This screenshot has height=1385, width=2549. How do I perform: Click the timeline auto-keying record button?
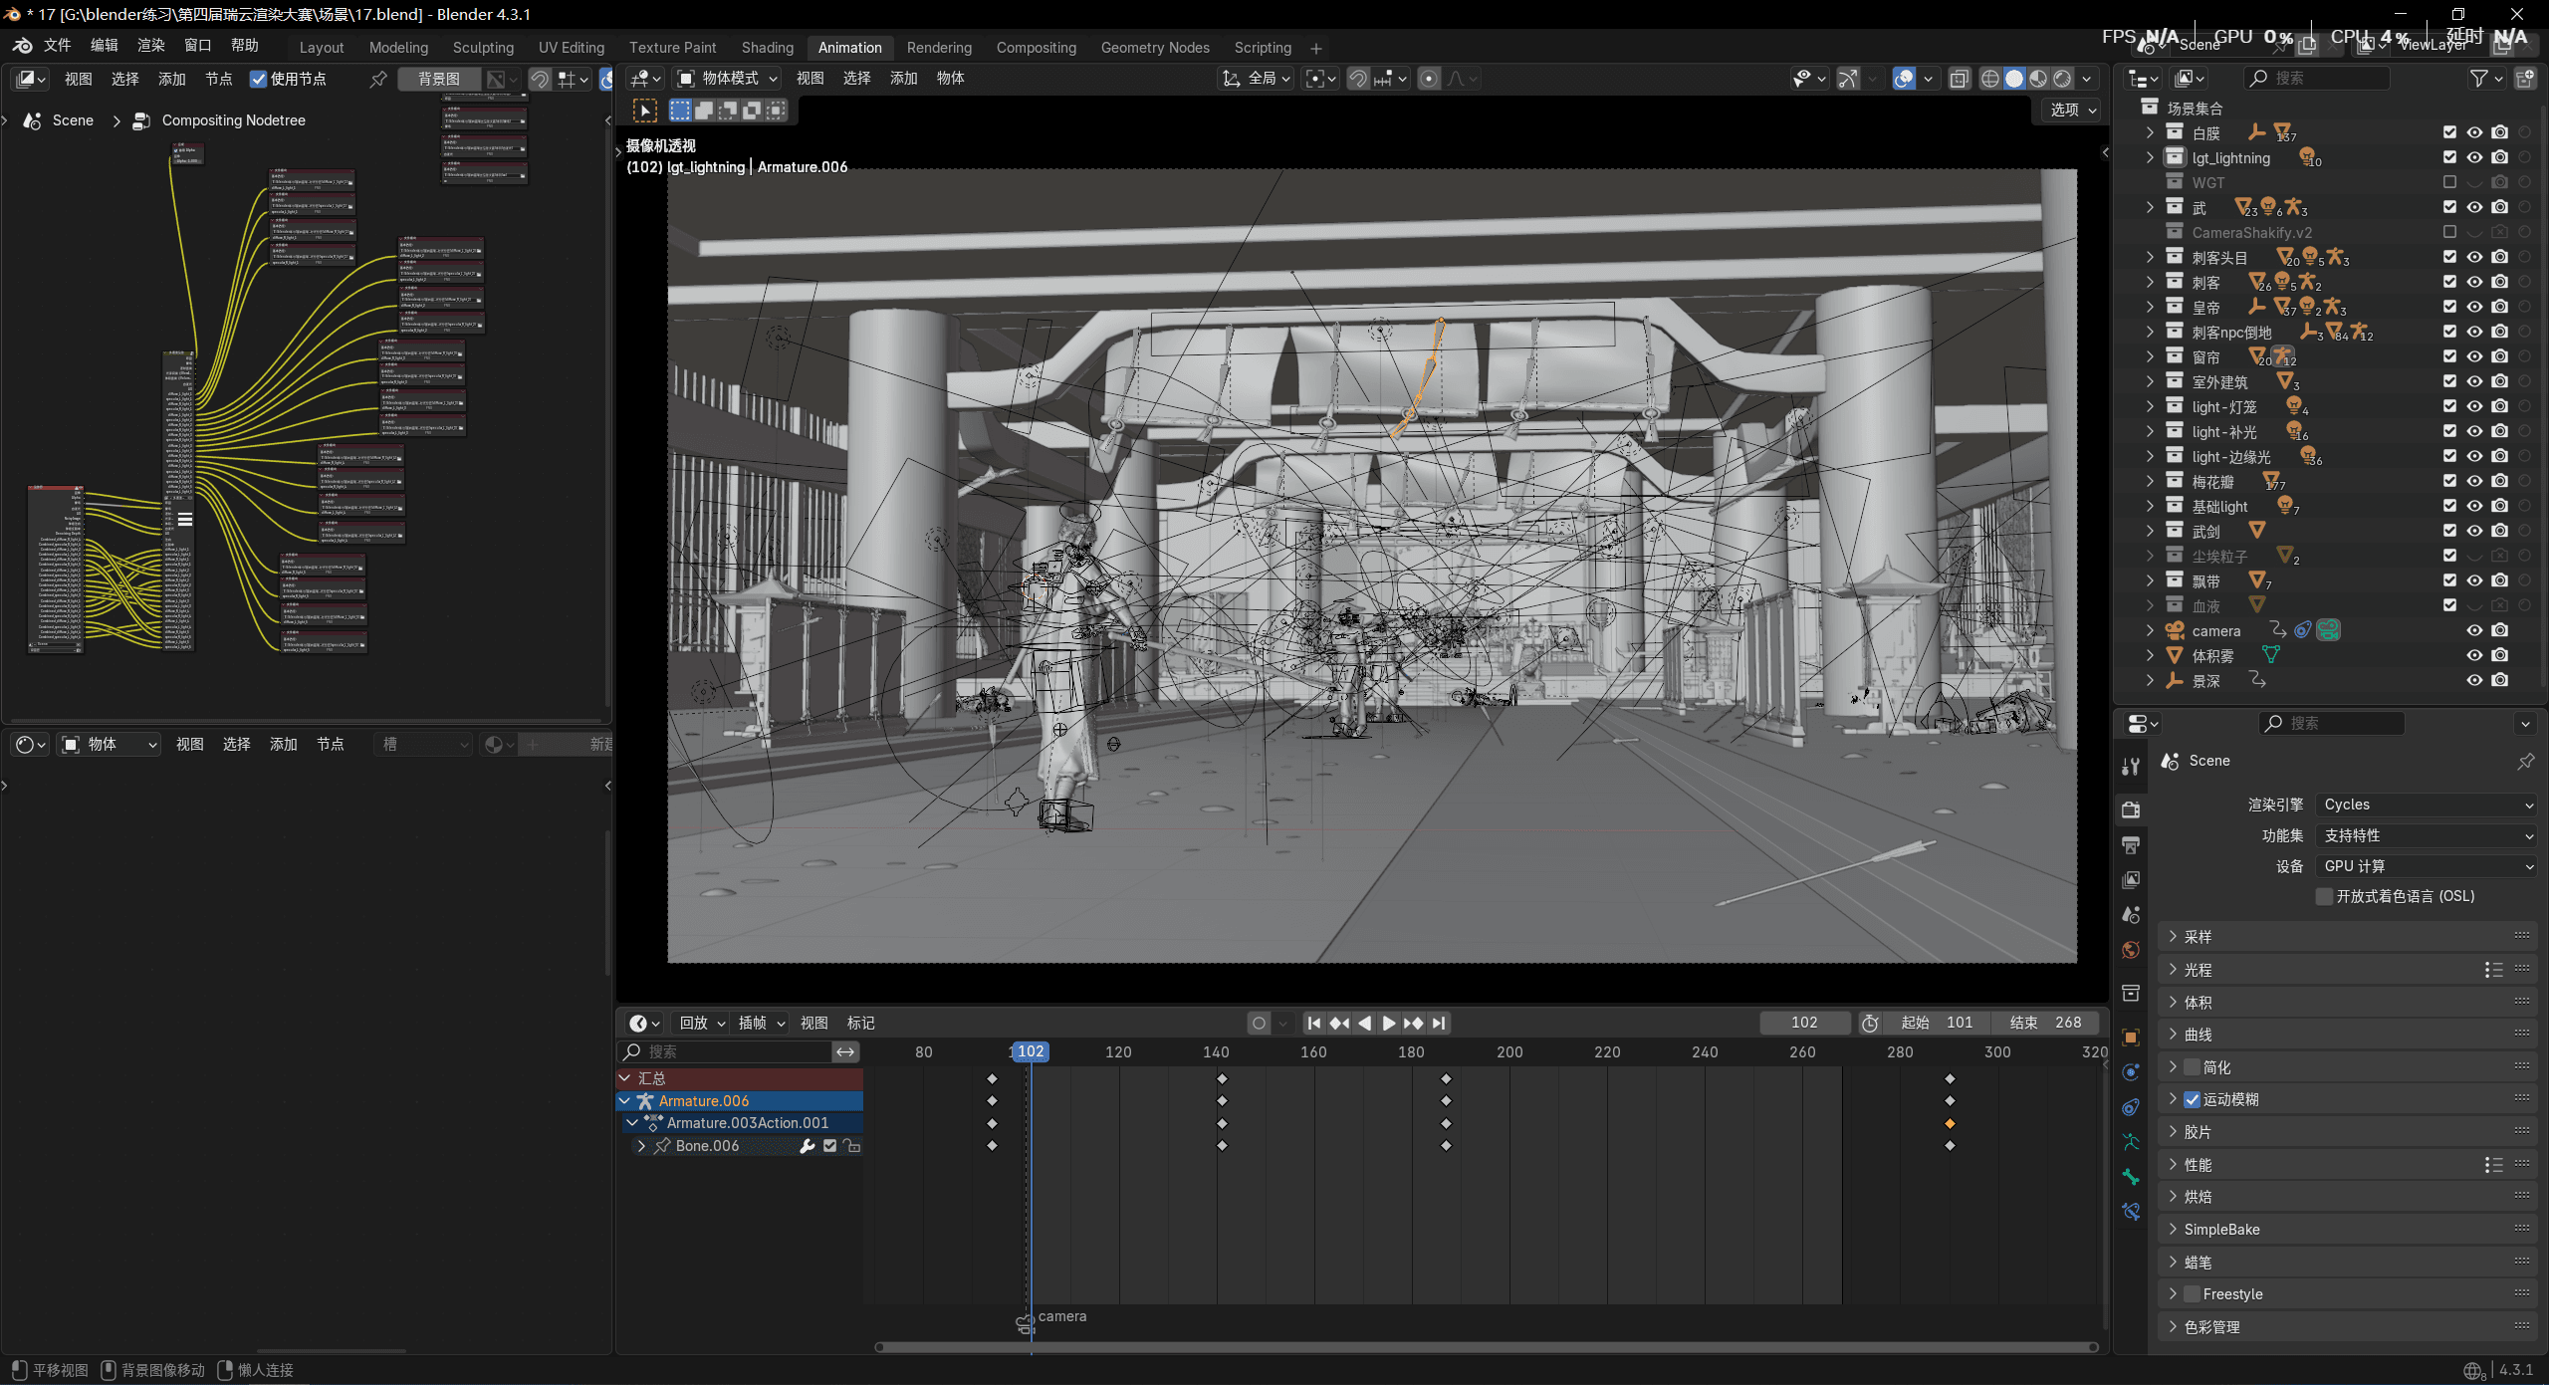tap(1259, 1023)
